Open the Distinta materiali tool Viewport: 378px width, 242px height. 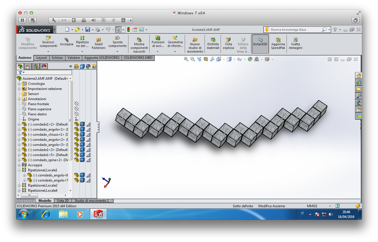[x=213, y=44]
